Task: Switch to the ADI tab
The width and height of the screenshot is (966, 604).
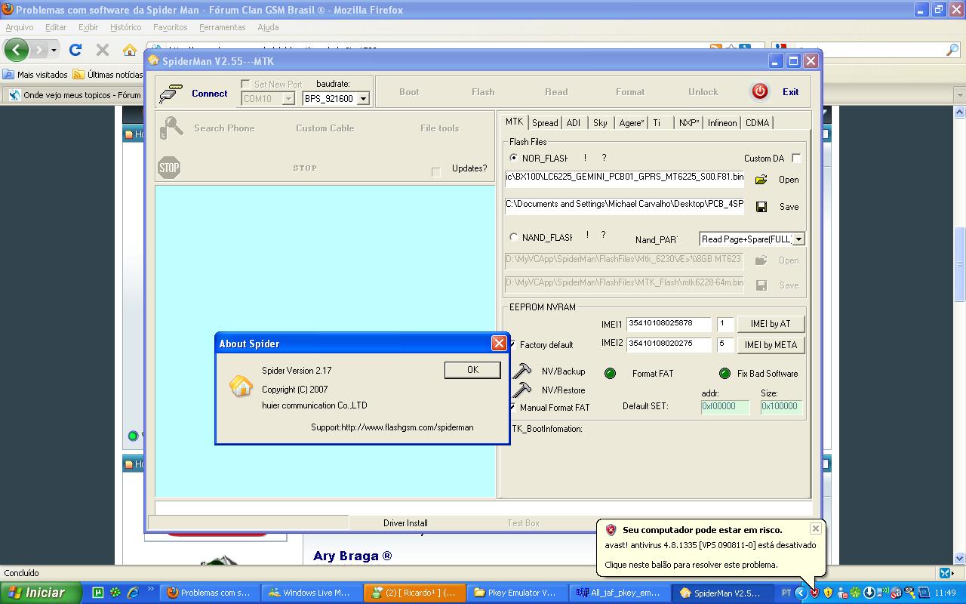Action: tap(574, 122)
